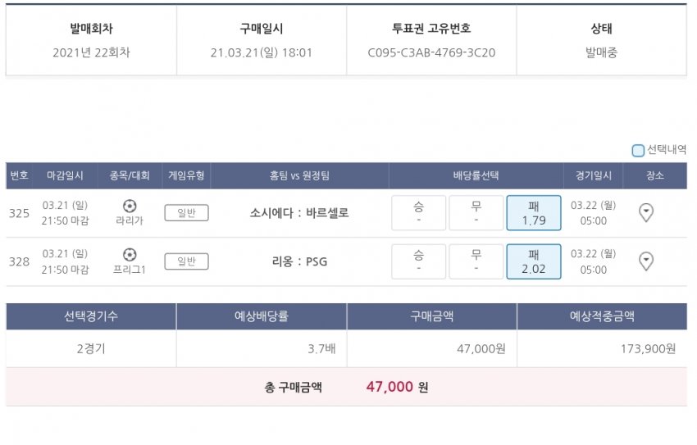This screenshot has width=697, height=445.
Task: Click the 경기일시 column header
Action: click(594, 175)
